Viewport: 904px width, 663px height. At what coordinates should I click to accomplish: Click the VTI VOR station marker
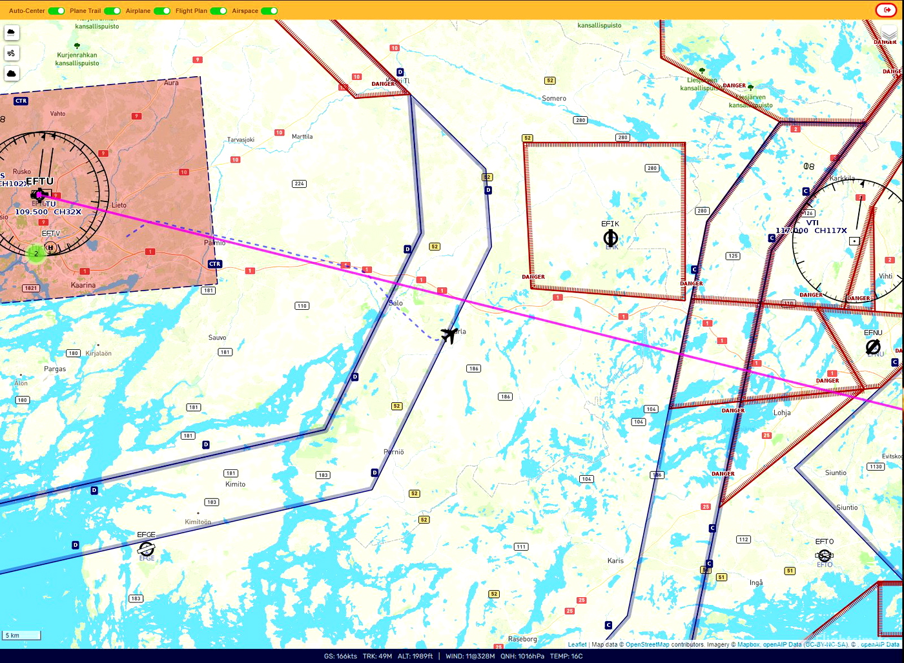click(x=854, y=241)
